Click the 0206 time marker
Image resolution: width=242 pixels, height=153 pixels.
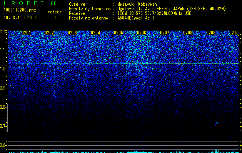(x=142, y=33)
